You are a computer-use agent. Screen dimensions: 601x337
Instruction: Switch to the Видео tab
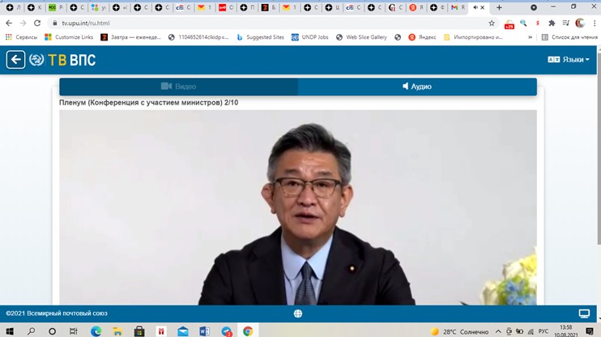click(x=179, y=87)
